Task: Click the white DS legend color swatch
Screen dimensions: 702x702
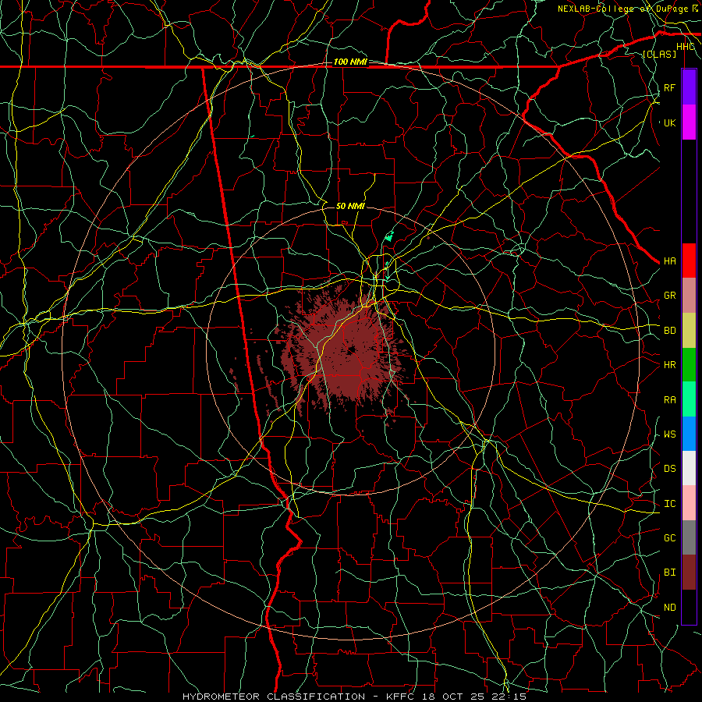Action: [689, 468]
